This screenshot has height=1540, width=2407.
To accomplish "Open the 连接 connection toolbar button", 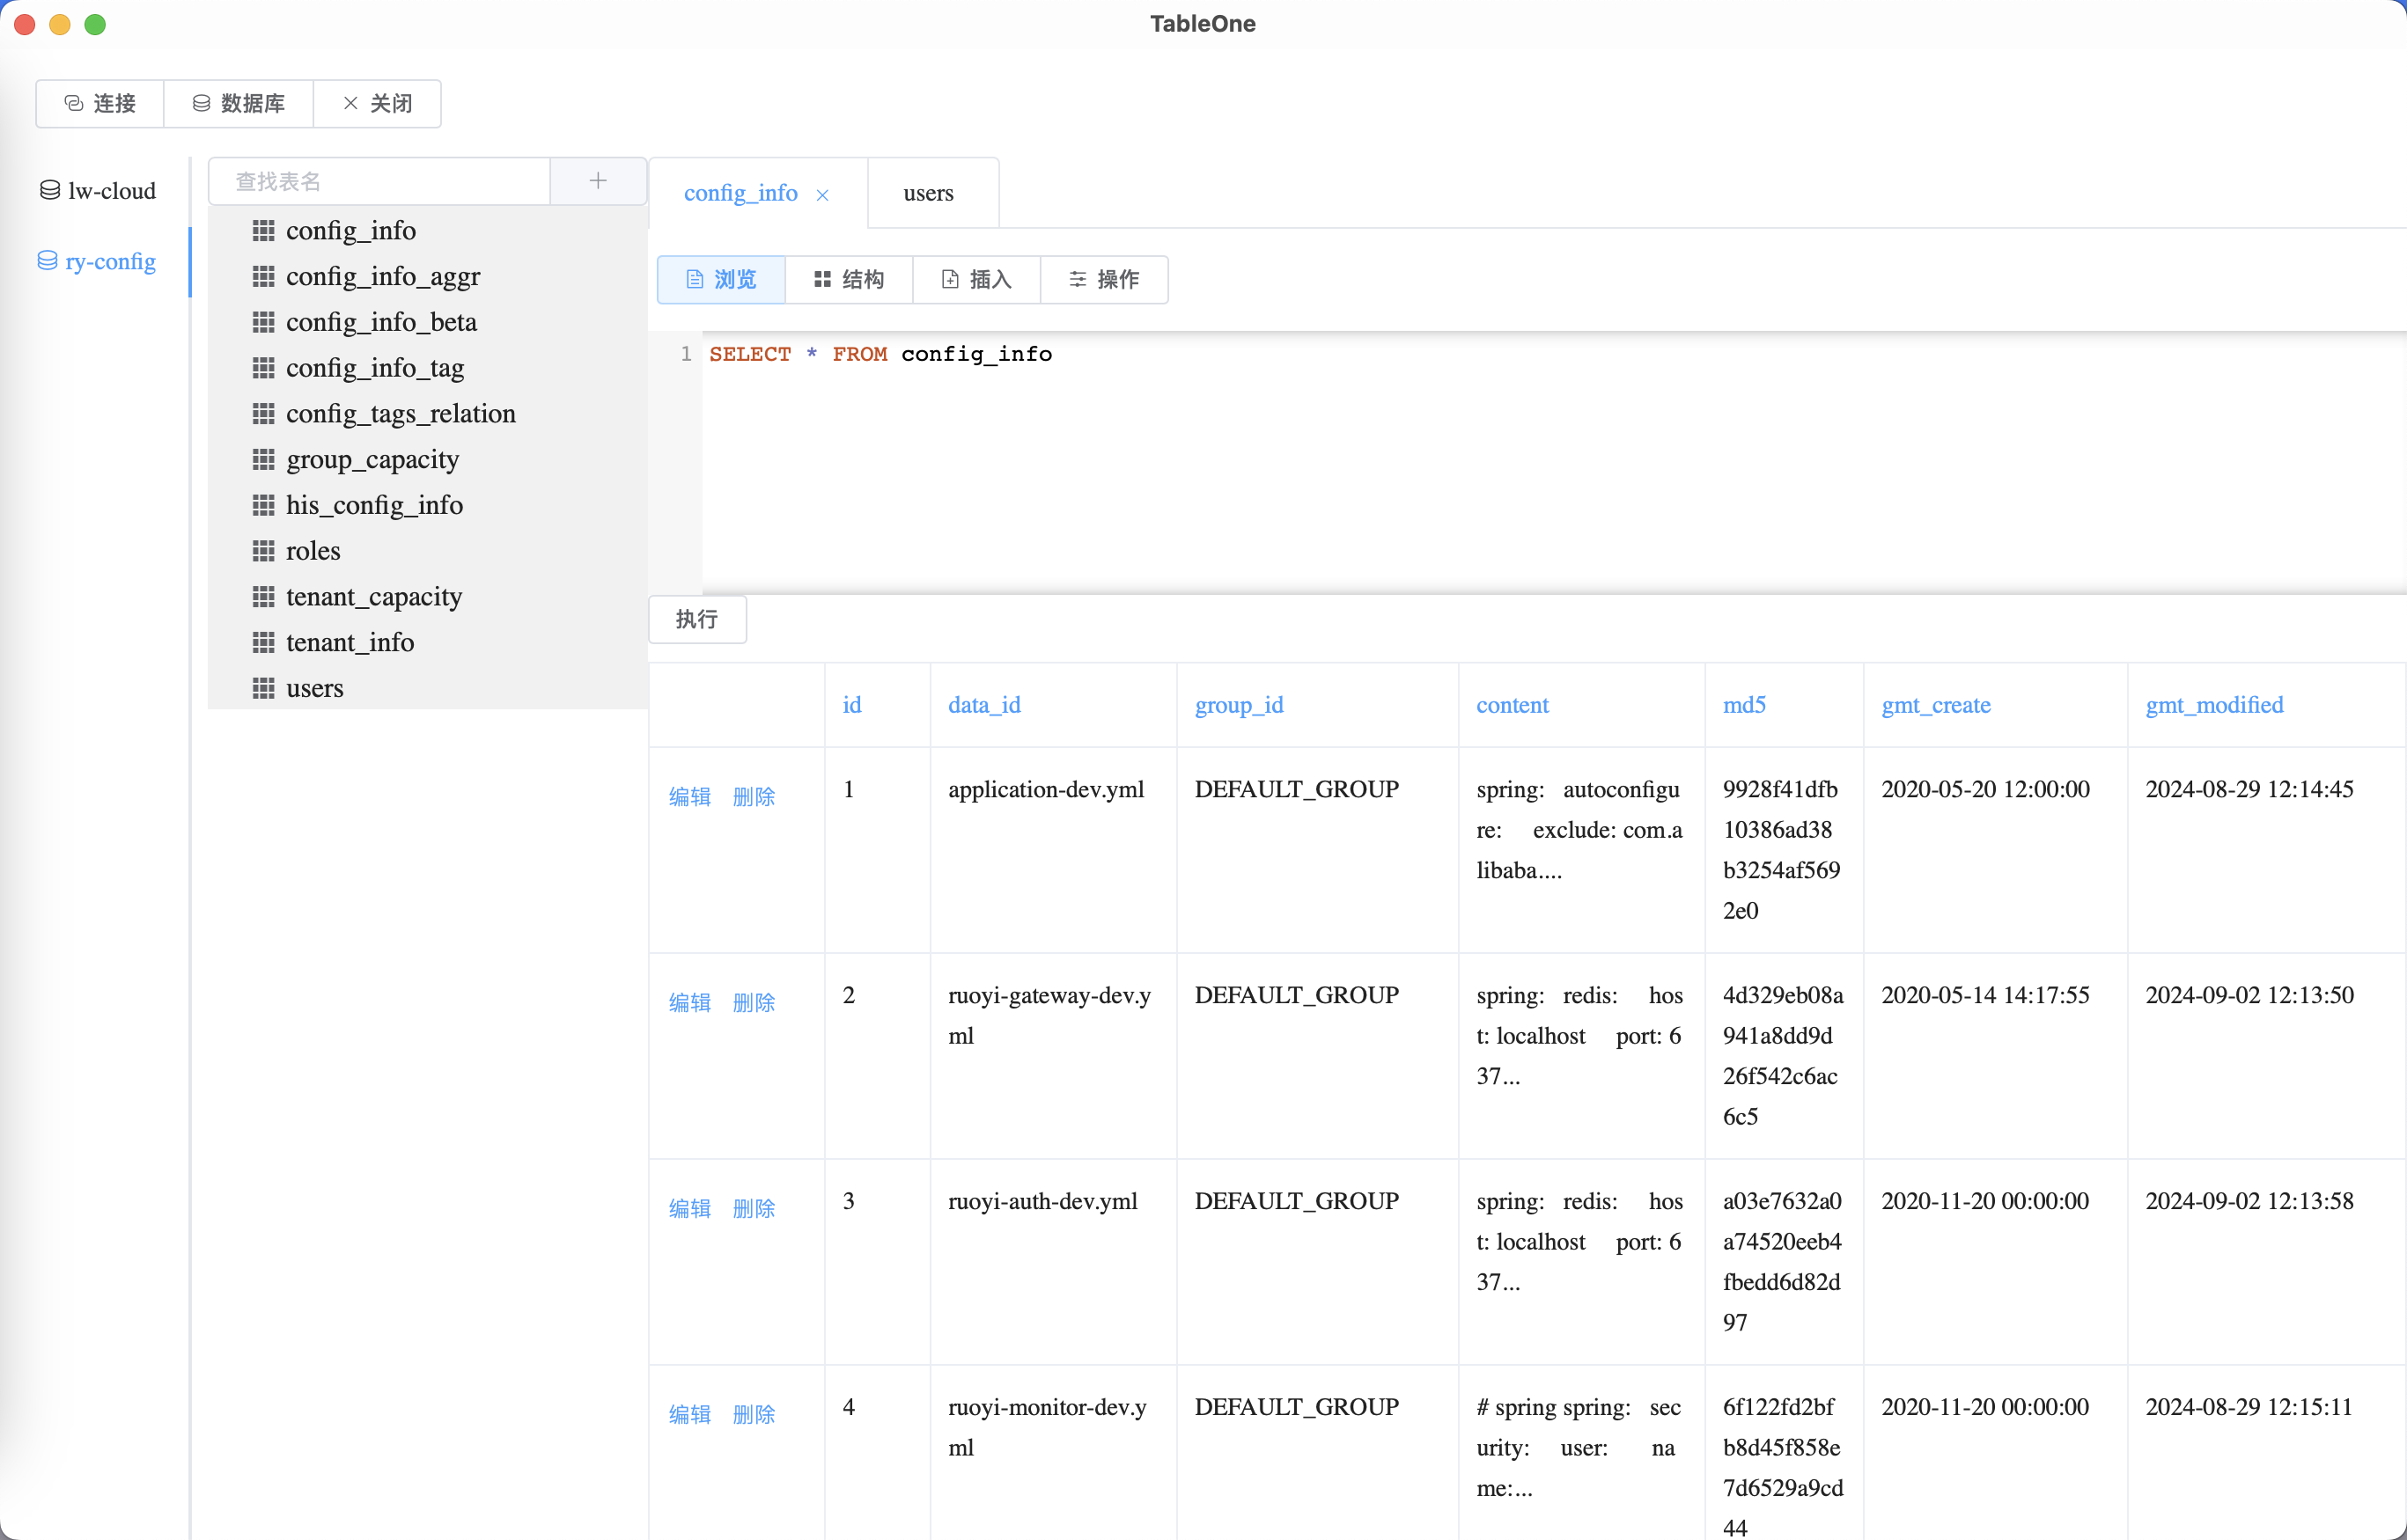I will pyautogui.click(x=100, y=103).
